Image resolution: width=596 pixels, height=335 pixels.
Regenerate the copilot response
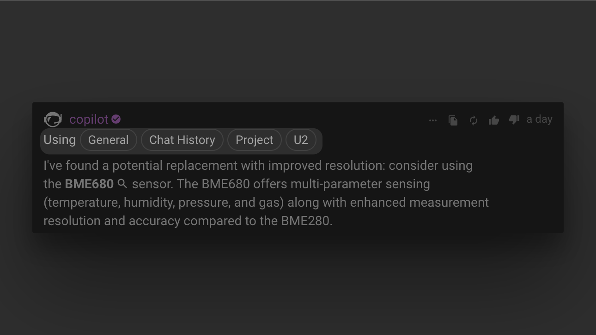474,120
